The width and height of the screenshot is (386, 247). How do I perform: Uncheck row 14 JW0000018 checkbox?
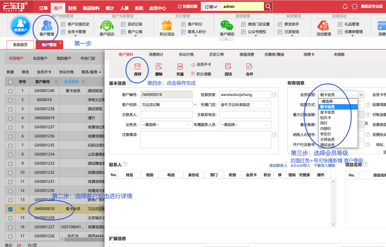(11, 209)
